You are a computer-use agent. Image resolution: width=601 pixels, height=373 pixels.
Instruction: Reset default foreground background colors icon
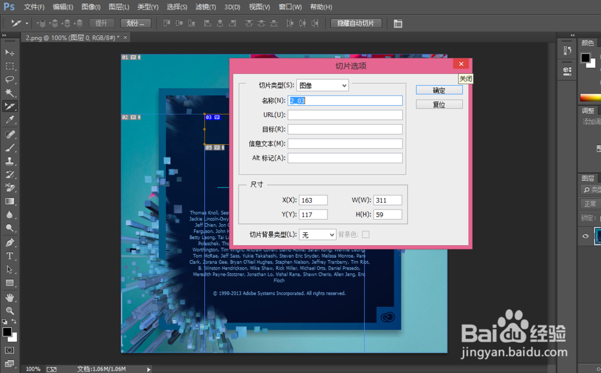click(5, 322)
